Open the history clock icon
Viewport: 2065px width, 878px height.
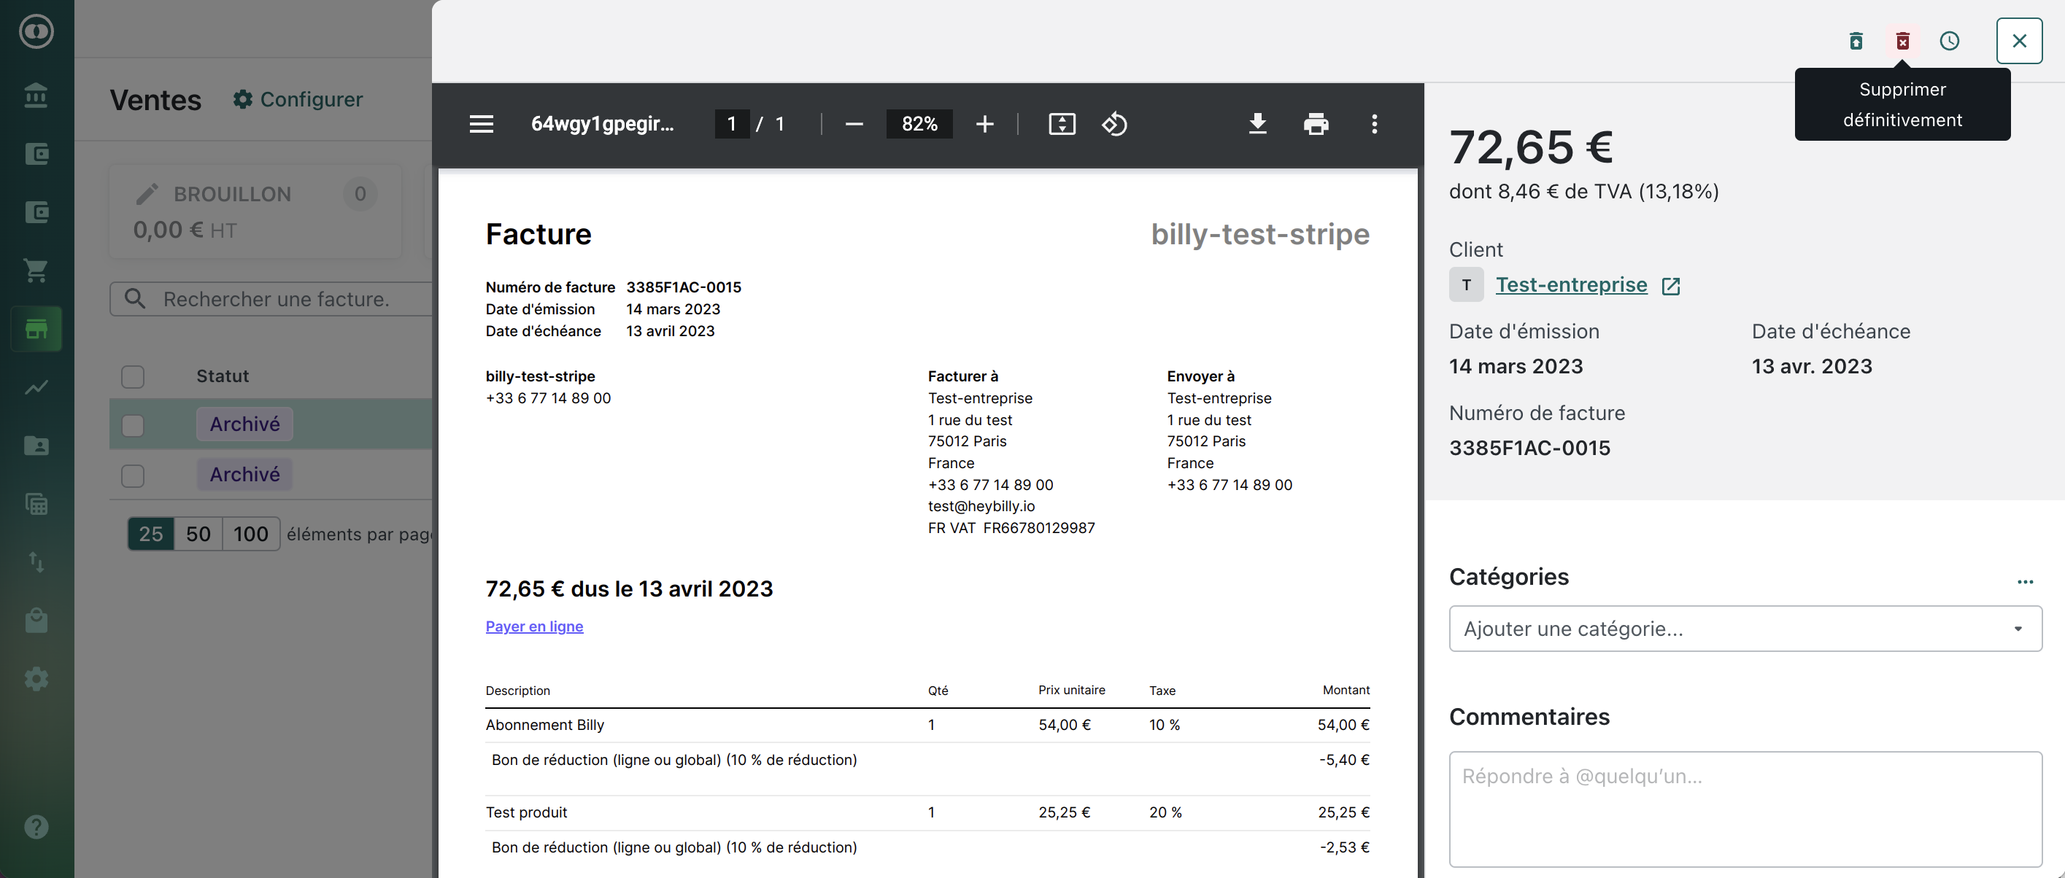point(1949,41)
